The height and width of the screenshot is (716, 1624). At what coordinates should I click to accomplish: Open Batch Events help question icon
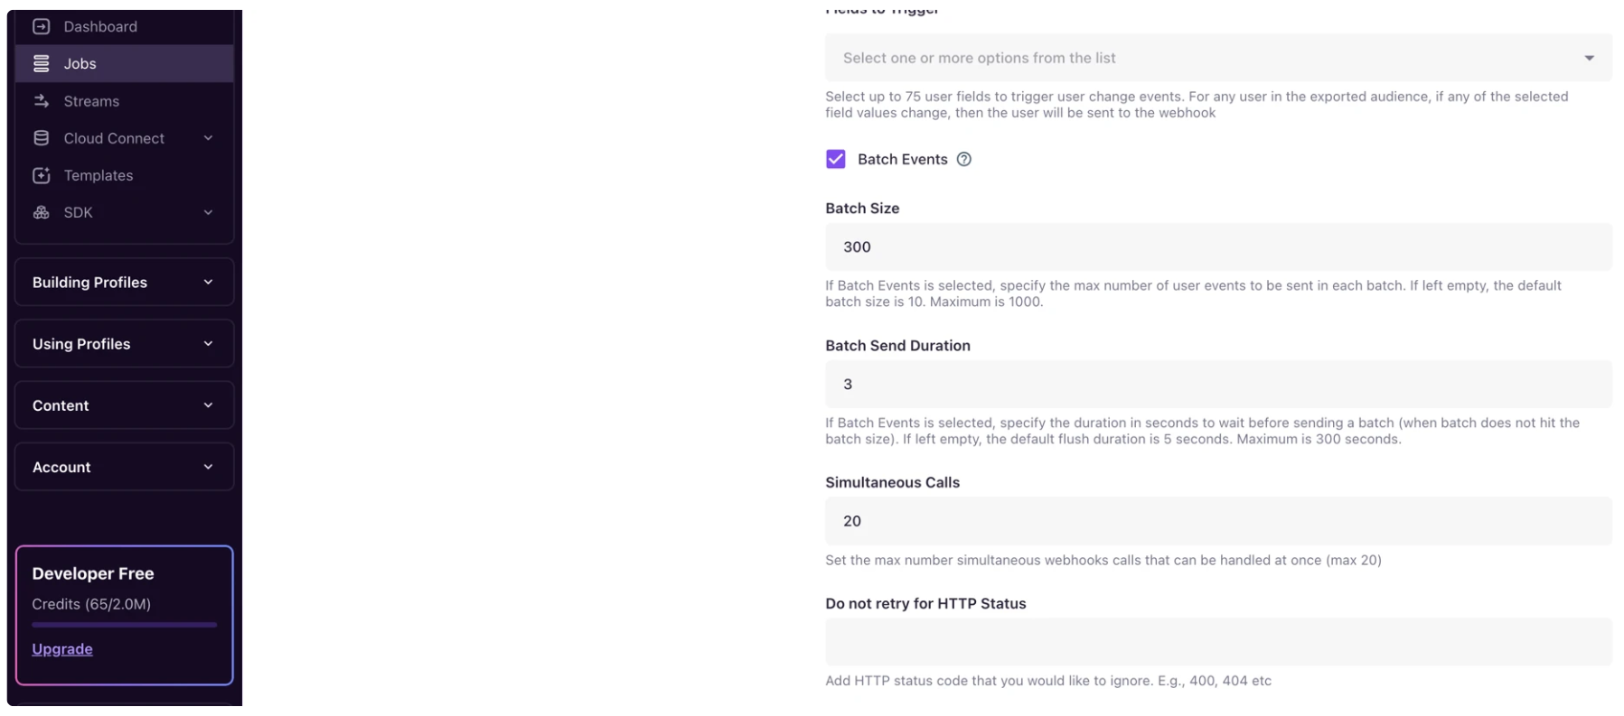click(964, 159)
